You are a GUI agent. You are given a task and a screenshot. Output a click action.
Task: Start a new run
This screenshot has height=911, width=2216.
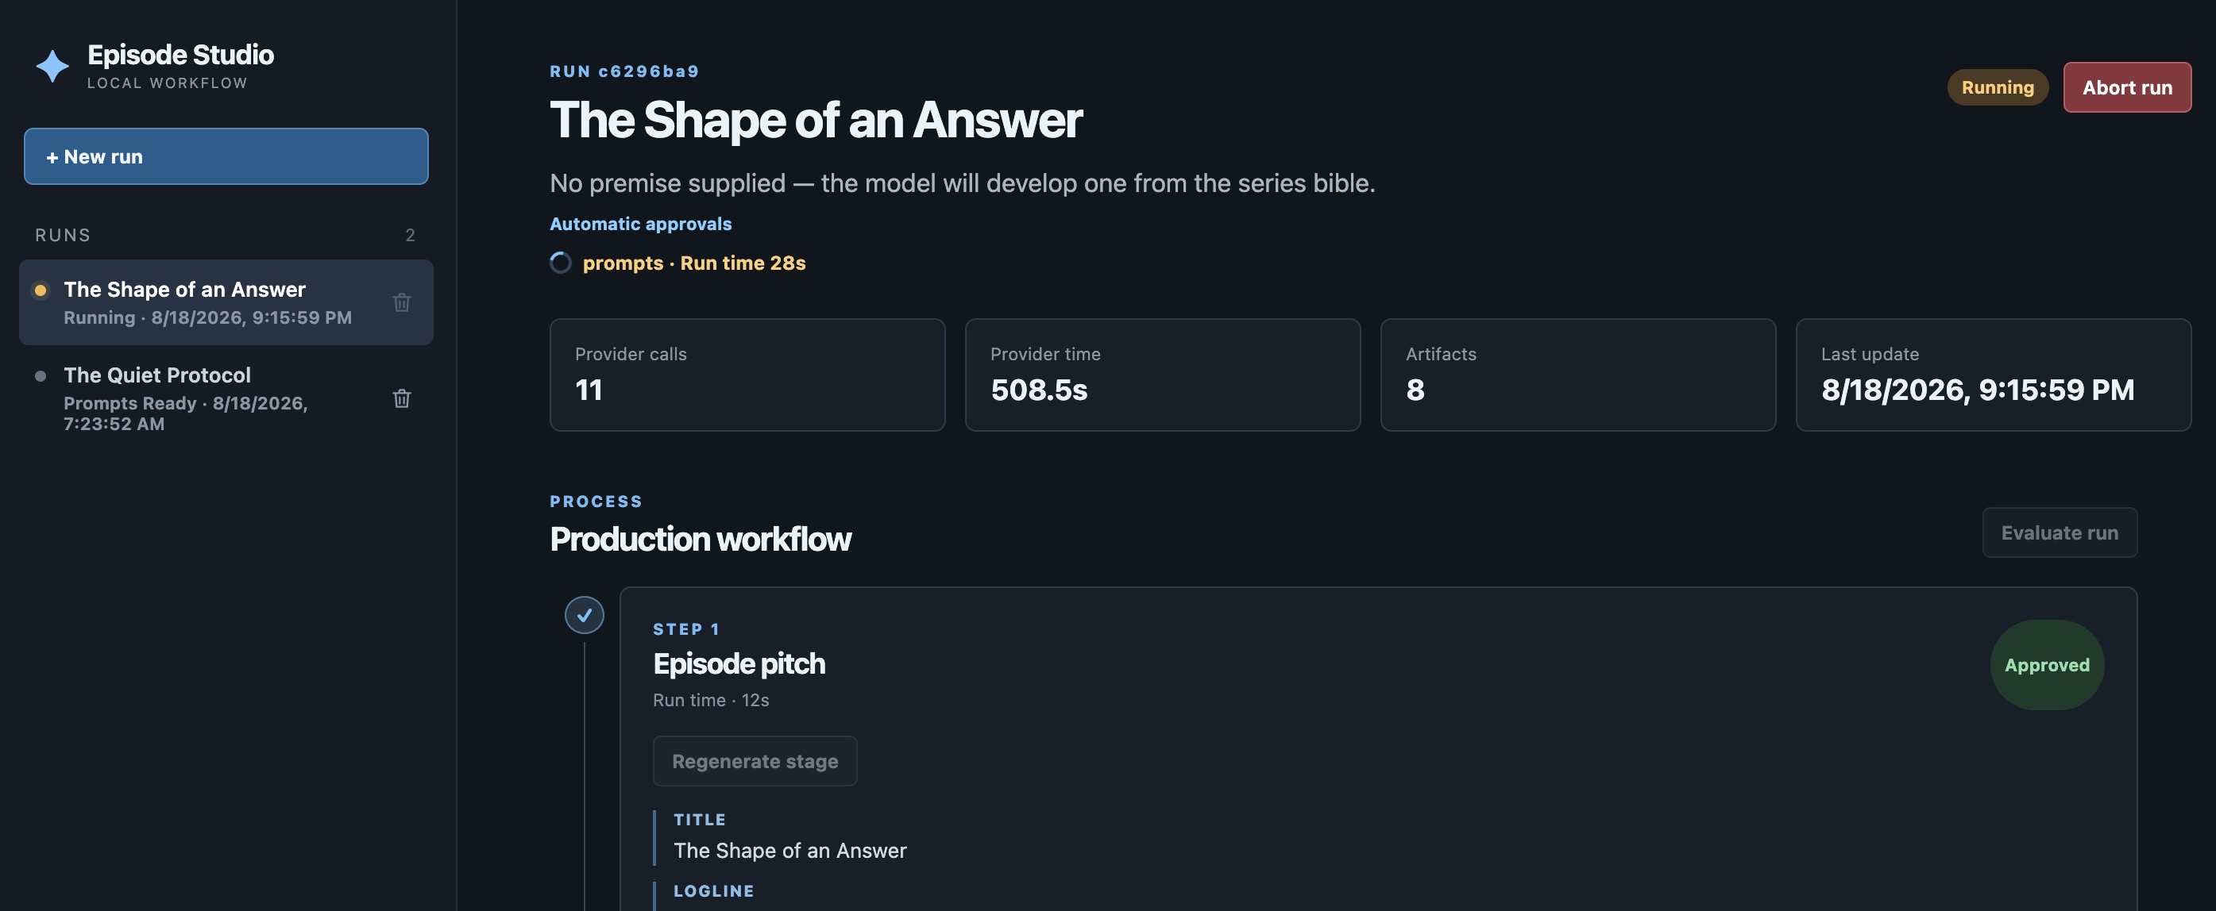coord(226,156)
